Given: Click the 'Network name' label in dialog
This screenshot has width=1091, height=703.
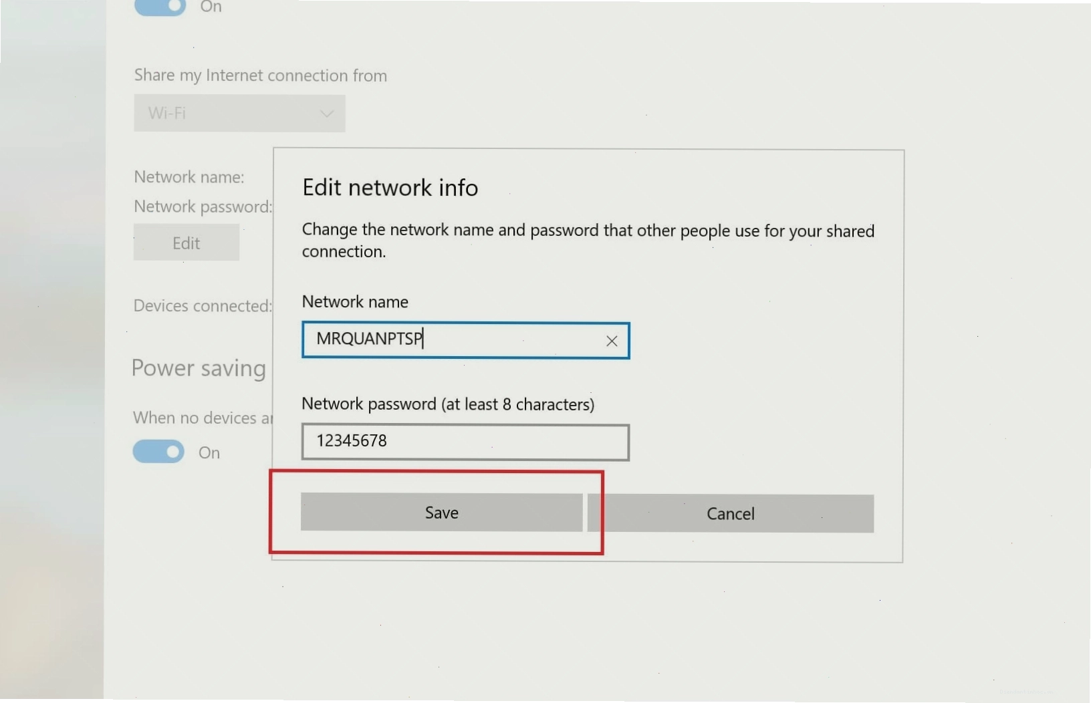Looking at the screenshot, I should point(355,301).
